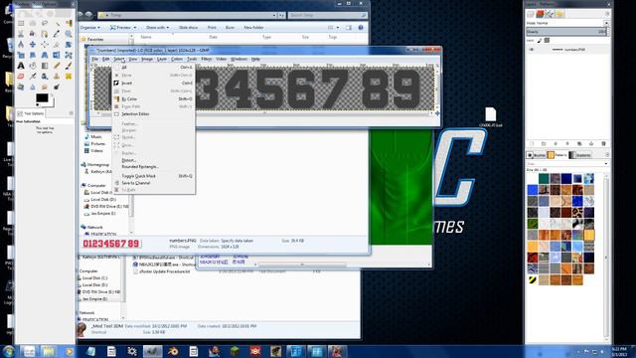The width and height of the screenshot is (636, 358).
Task: Click the Windows Start button
Action: pos(9,351)
